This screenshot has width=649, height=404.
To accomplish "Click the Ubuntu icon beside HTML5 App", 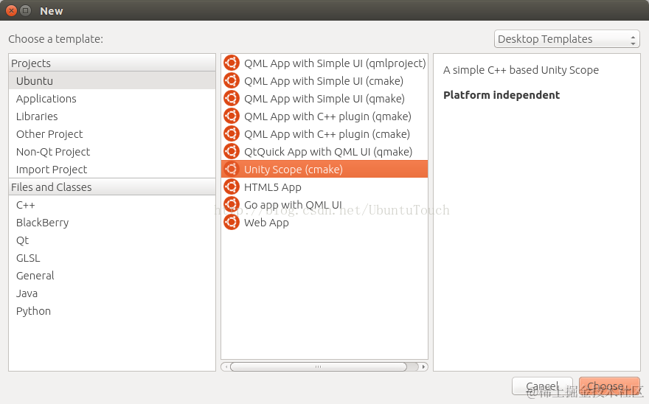I will 232,187.
